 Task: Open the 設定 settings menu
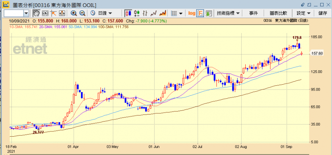tap(303, 13)
